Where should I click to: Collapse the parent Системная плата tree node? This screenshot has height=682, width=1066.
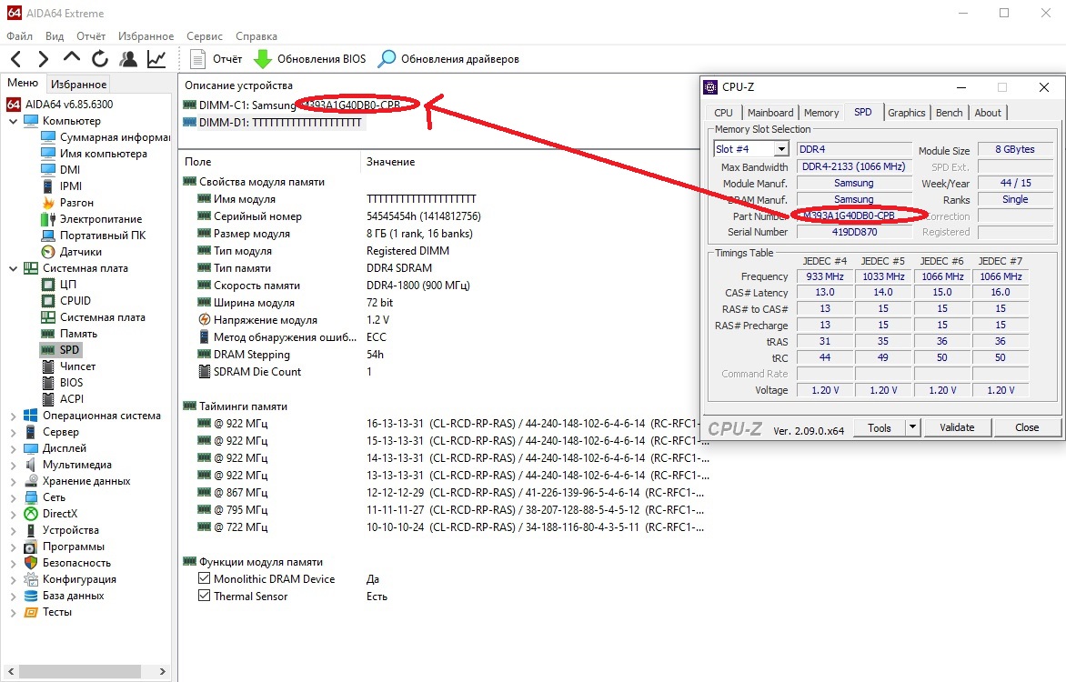pos(13,268)
